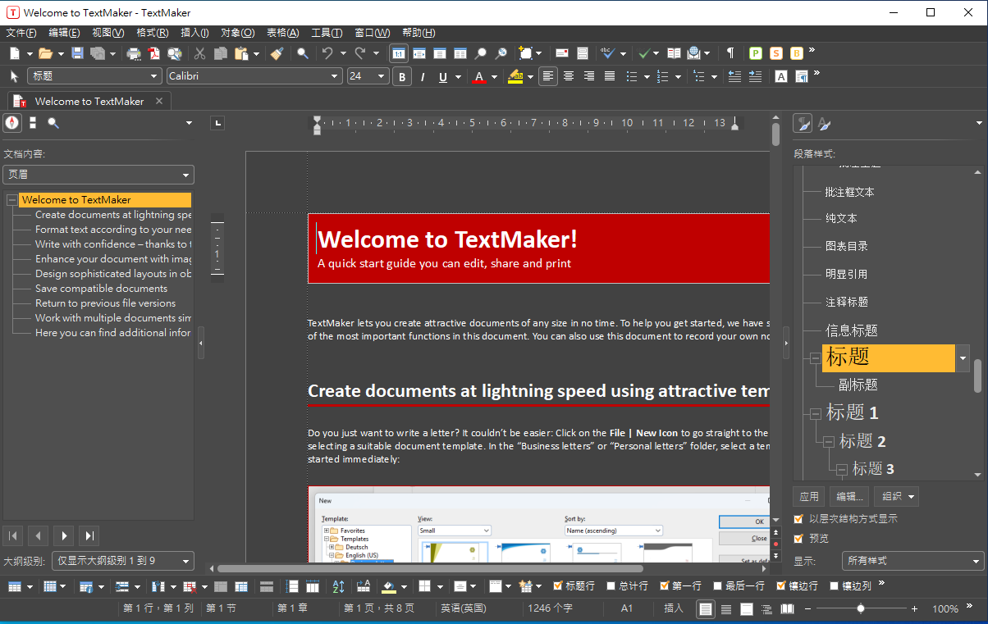Screen dimensions: 988x624
Task: Open the font size 24 dropdown
Action: [382, 76]
